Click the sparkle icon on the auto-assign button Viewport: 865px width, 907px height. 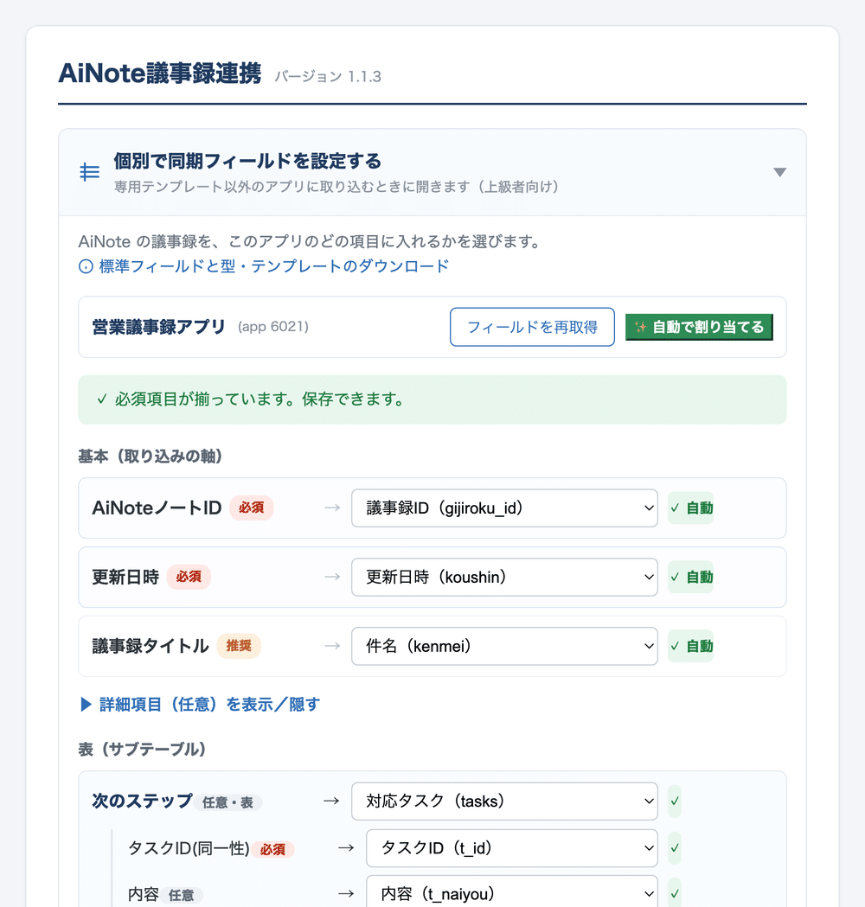click(x=640, y=327)
